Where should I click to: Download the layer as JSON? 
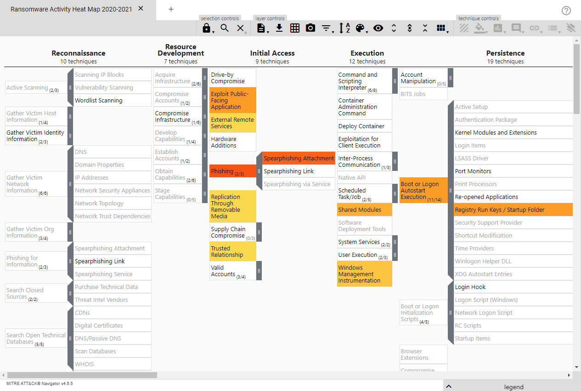pos(279,28)
